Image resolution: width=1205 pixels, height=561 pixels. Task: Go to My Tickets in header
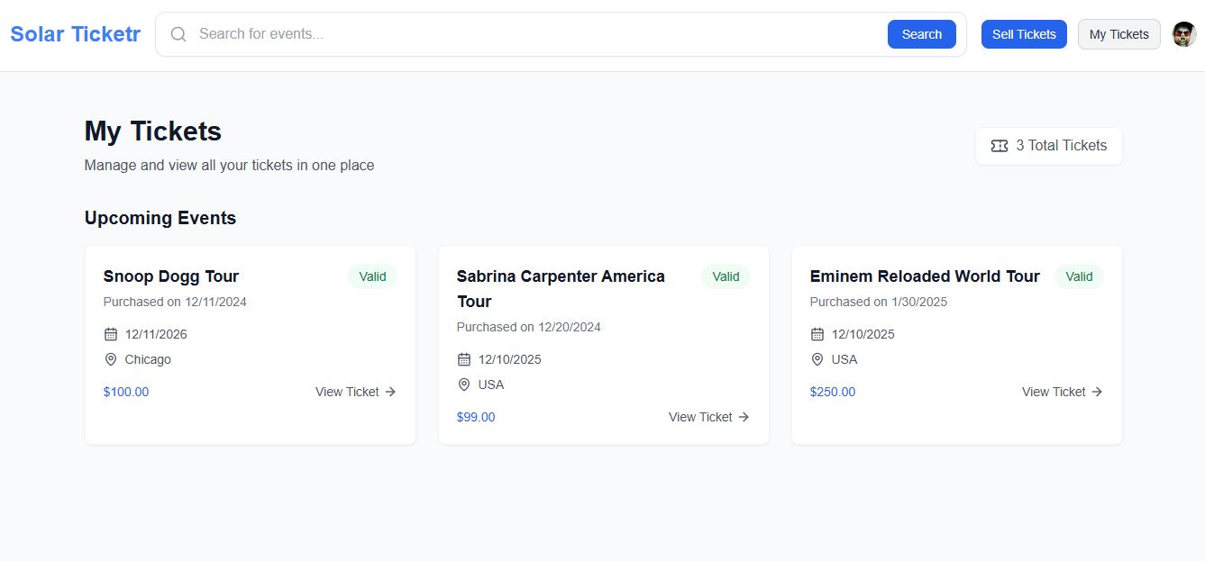(1118, 34)
